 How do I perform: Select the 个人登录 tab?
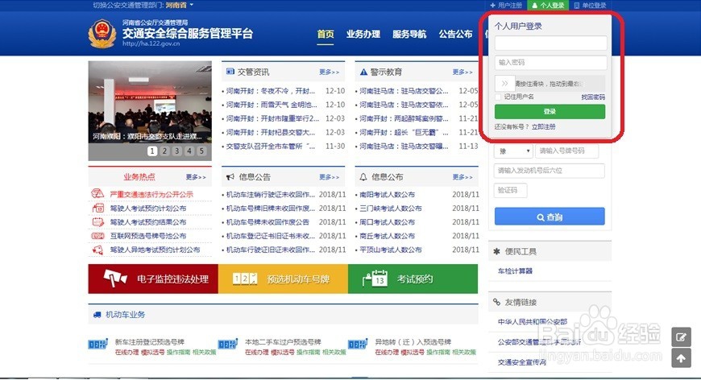coord(548,6)
